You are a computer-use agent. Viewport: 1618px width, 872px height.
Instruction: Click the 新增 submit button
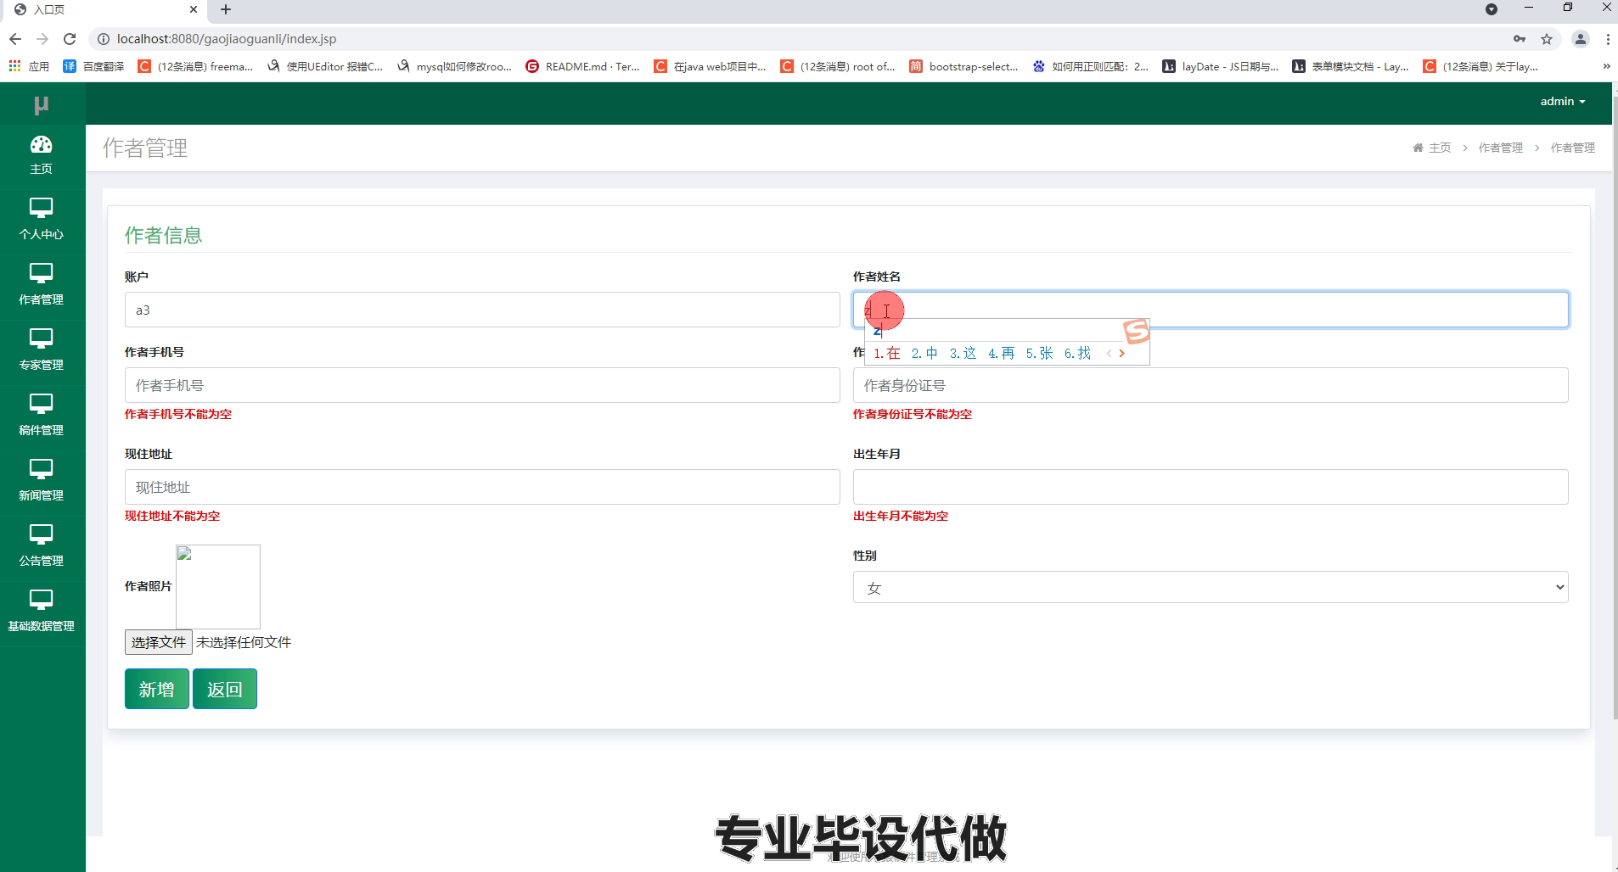pos(157,689)
